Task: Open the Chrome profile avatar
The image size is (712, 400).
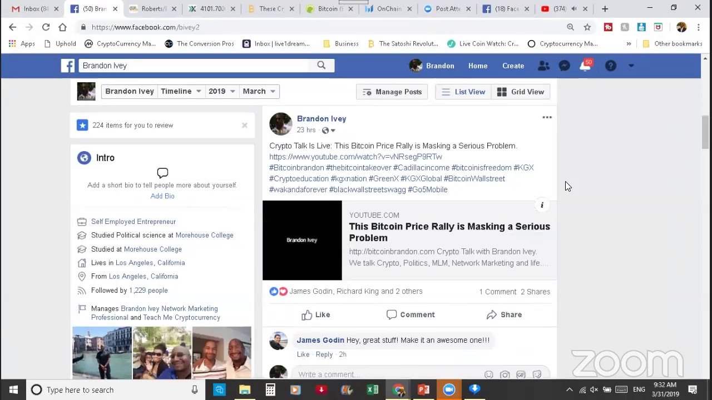Action: point(681,27)
